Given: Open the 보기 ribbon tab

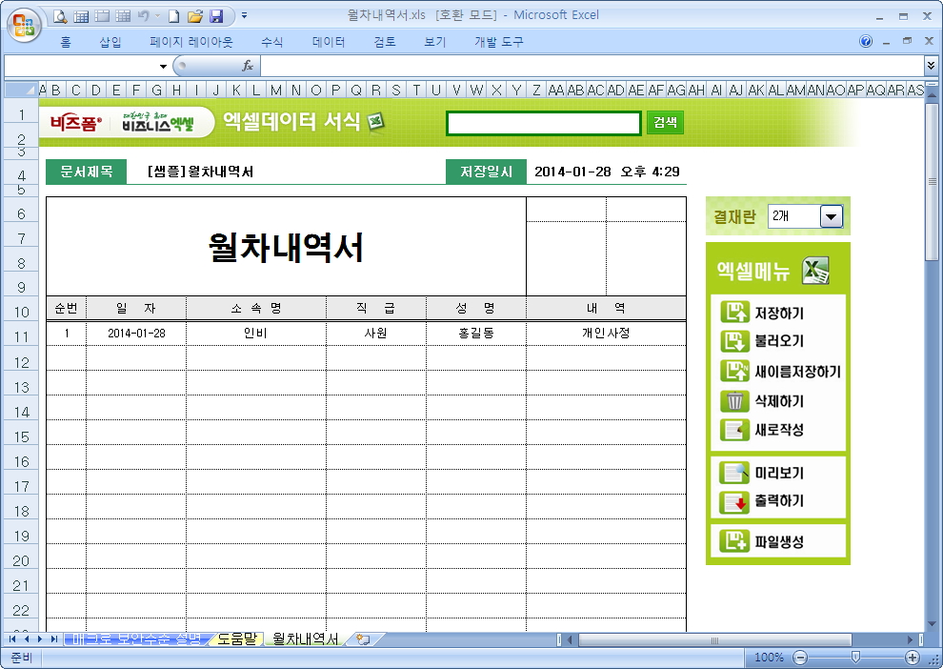Looking at the screenshot, I should click(x=434, y=42).
